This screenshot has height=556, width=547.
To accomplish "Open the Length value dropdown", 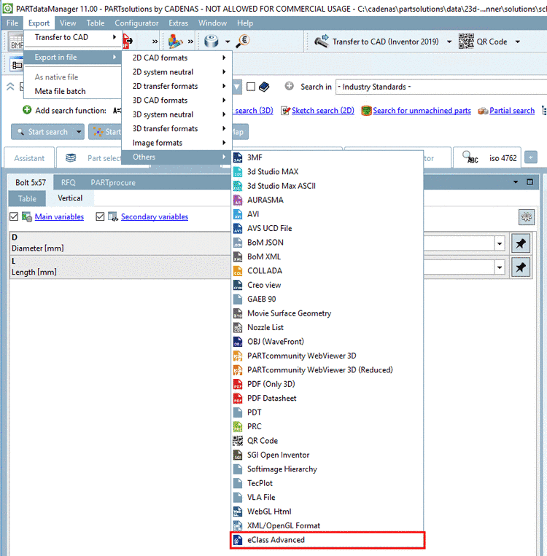I will (500, 267).
